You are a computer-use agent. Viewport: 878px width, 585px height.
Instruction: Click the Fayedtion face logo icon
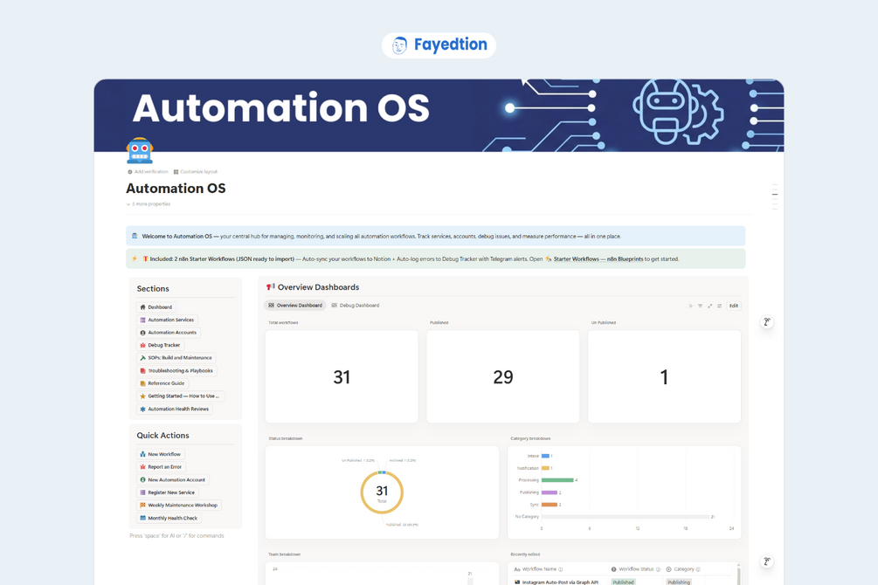pyautogui.click(x=399, y=45)
